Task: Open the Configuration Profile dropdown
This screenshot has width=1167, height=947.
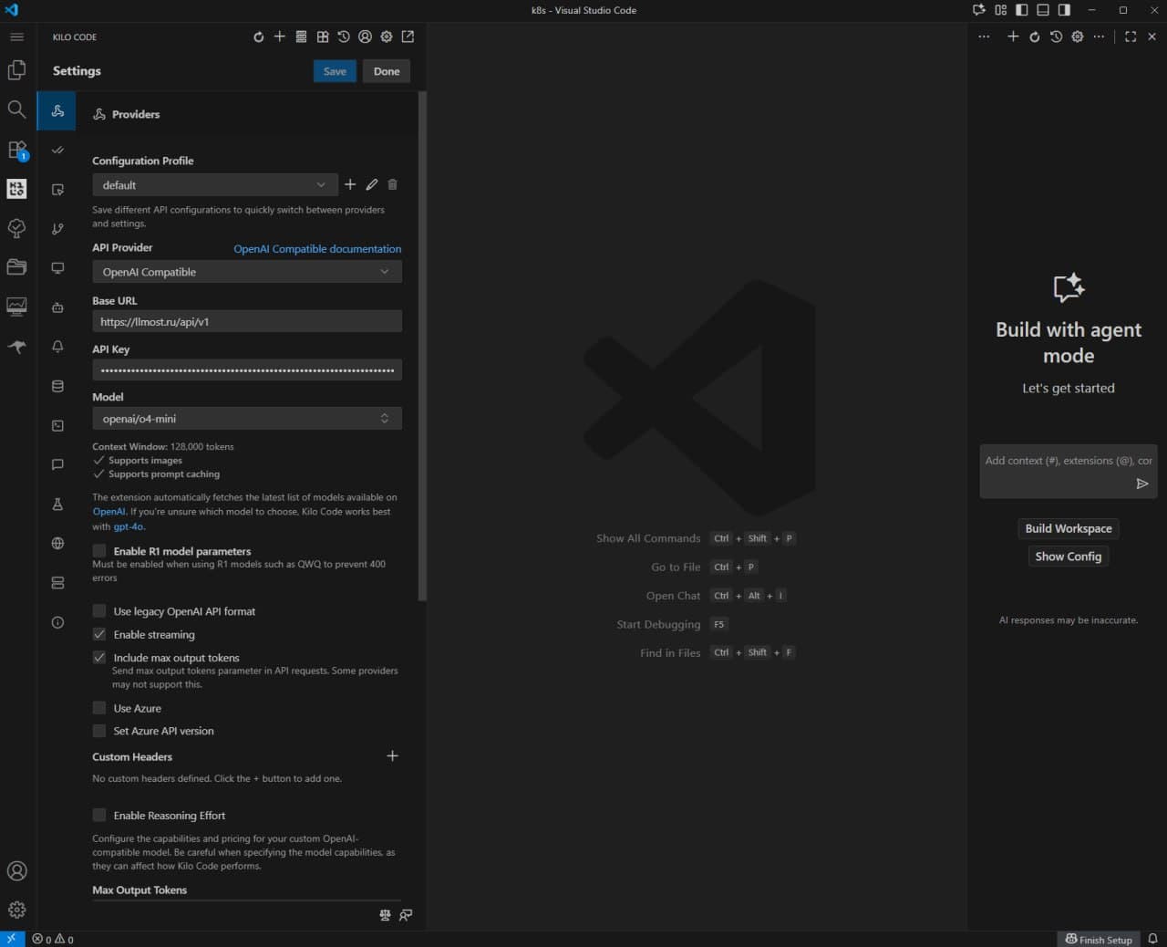Action: [214, 184]
